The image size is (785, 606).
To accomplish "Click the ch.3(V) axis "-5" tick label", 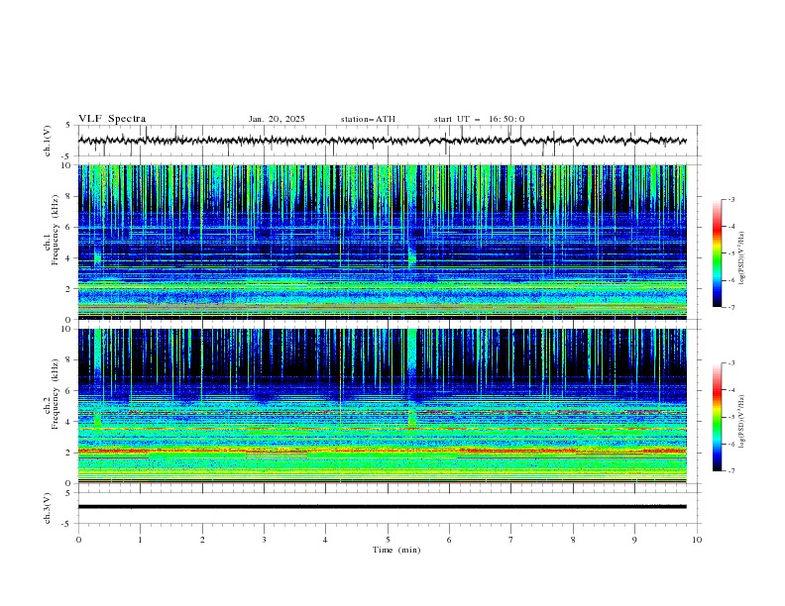I will click(x=67, y=524).
